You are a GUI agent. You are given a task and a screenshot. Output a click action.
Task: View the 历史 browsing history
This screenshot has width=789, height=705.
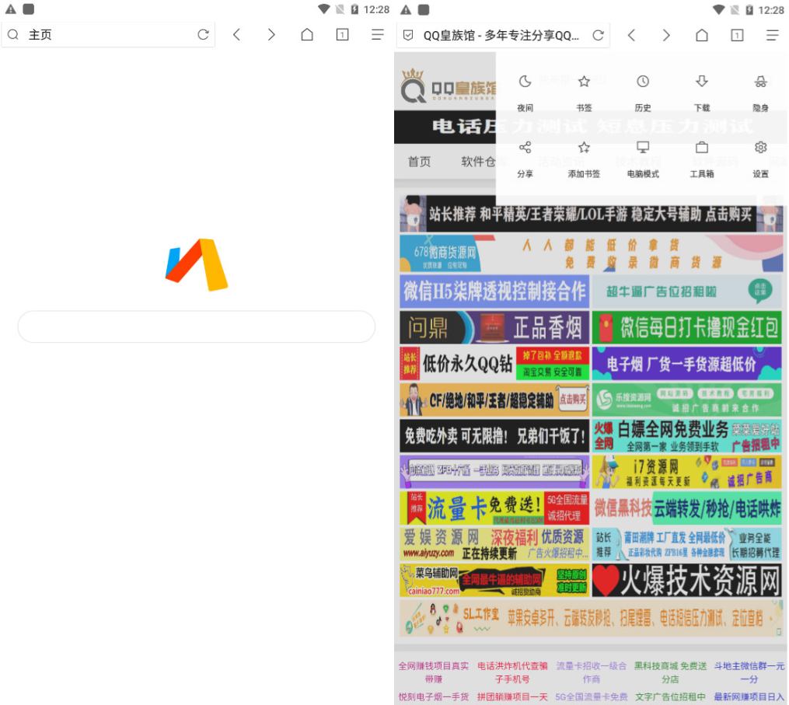643,87
